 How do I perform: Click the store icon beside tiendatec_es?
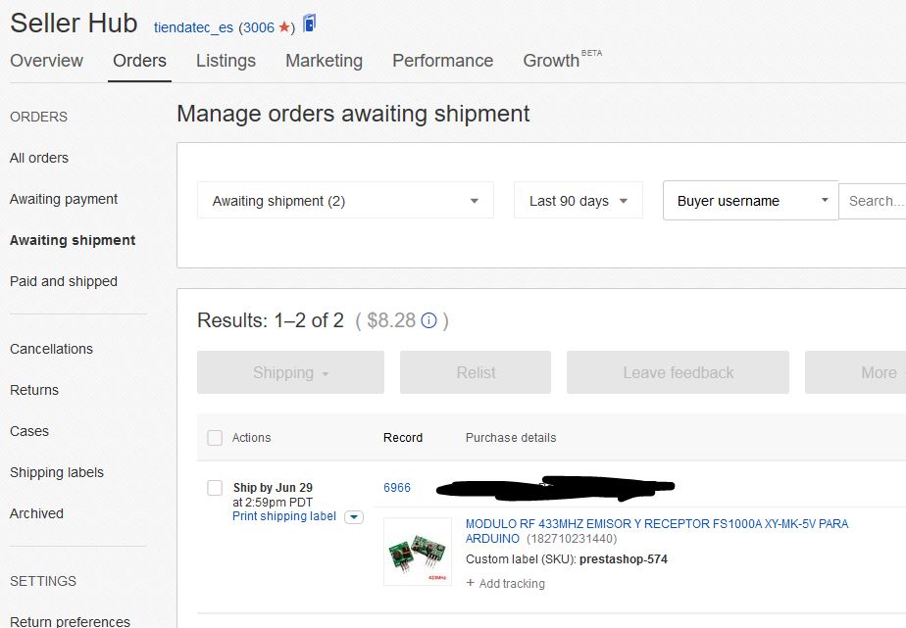tap(310, 24)
